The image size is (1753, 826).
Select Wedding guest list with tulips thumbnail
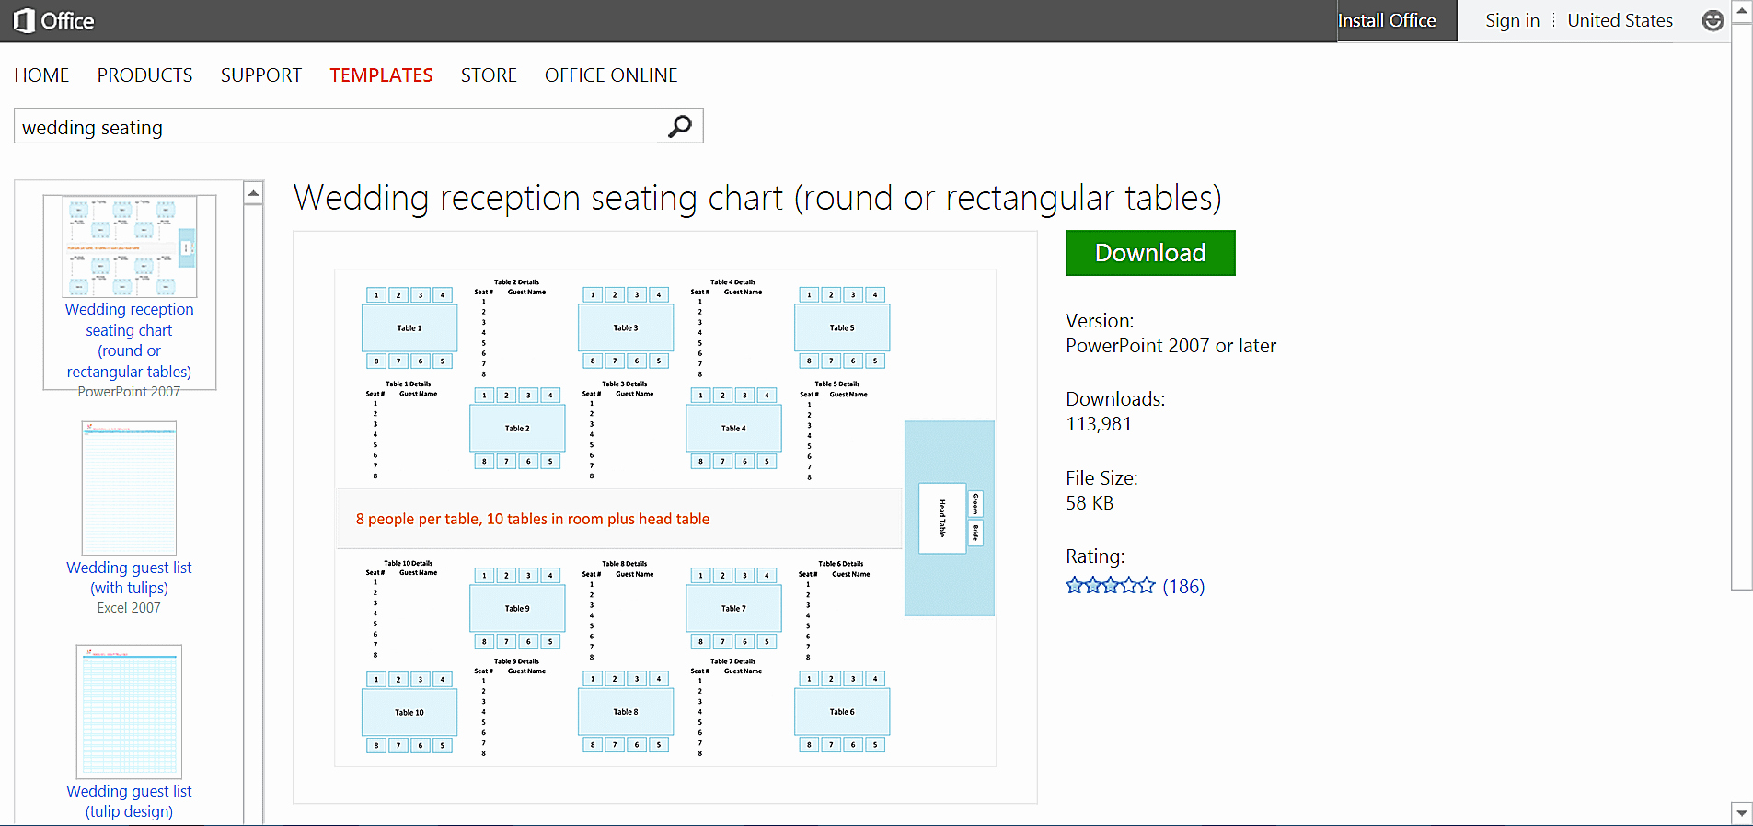pyautogui.click(x=129, y=488)
